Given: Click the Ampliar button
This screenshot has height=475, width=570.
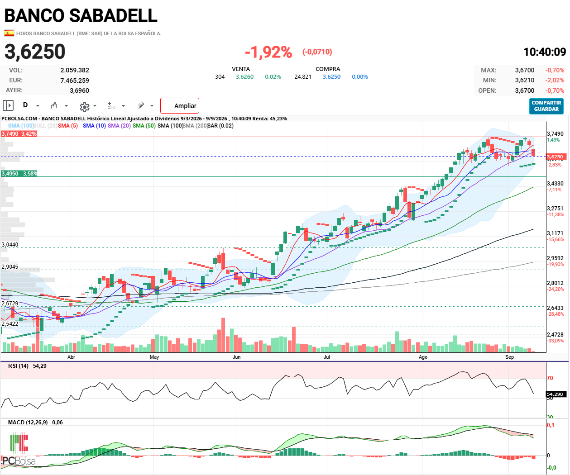Looking at the screenshot, I should 180,106.
